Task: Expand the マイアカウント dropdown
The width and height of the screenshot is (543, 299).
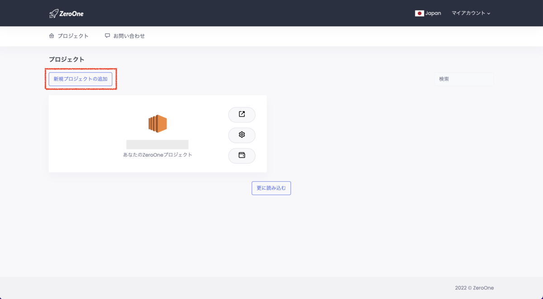Action: 471,13
